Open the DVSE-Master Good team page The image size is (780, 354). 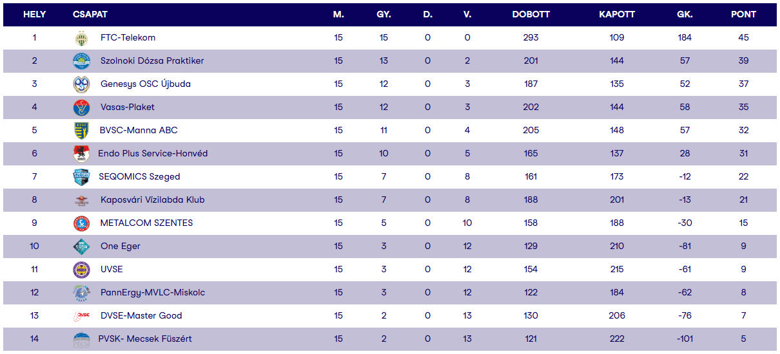point(141,316)
